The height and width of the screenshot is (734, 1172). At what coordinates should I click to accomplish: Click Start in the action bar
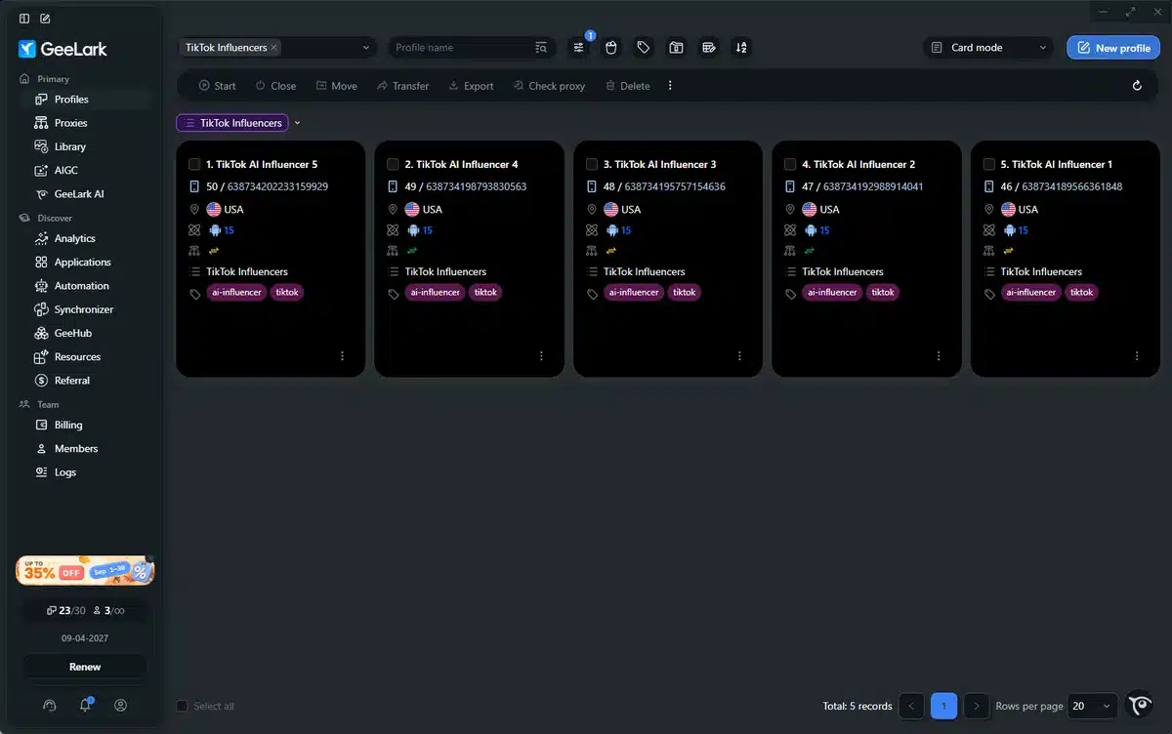pyautogui.click(x=217, y=86)
